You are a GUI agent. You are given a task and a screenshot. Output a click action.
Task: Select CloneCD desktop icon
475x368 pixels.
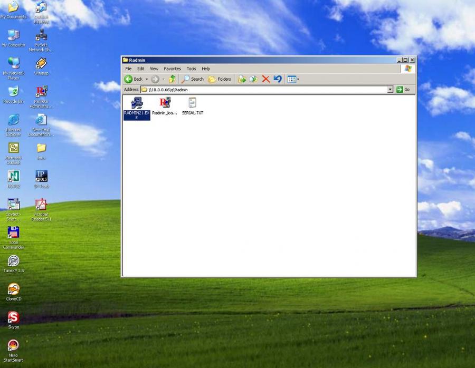pos(14,292)
